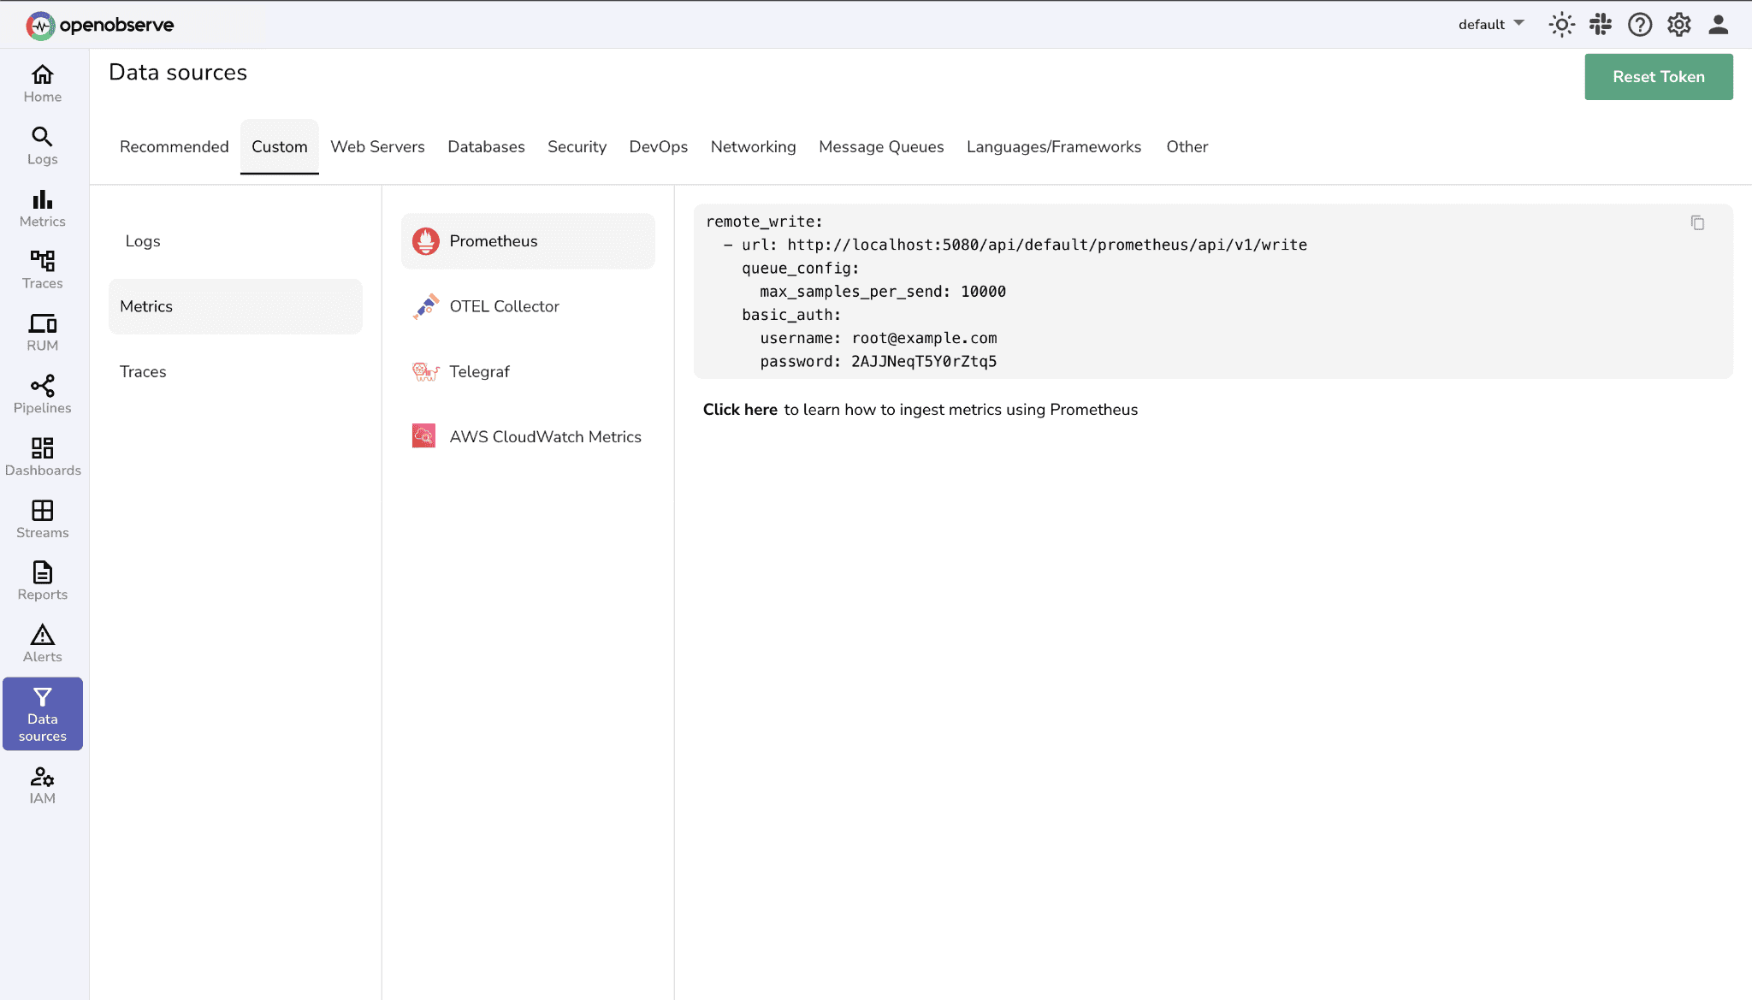Open the RUM section

point(43,333)
